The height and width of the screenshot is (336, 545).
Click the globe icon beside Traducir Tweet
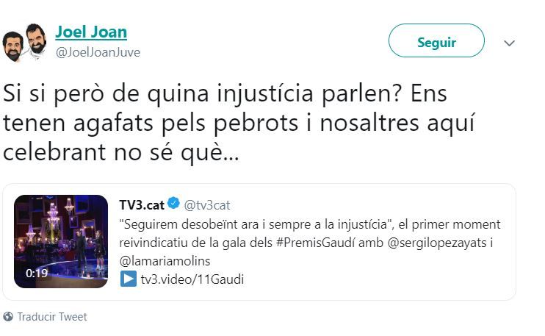pyautogui.click(x=8, y=317)
